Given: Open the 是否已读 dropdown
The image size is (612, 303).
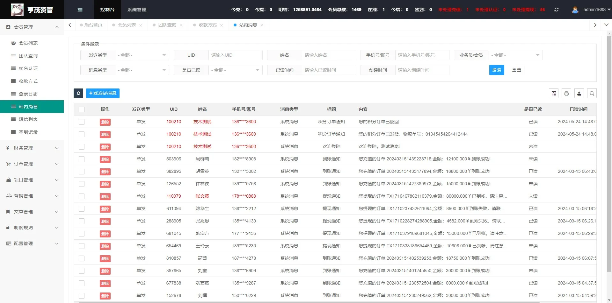Looking at the screenshot, I should (235, 70).
